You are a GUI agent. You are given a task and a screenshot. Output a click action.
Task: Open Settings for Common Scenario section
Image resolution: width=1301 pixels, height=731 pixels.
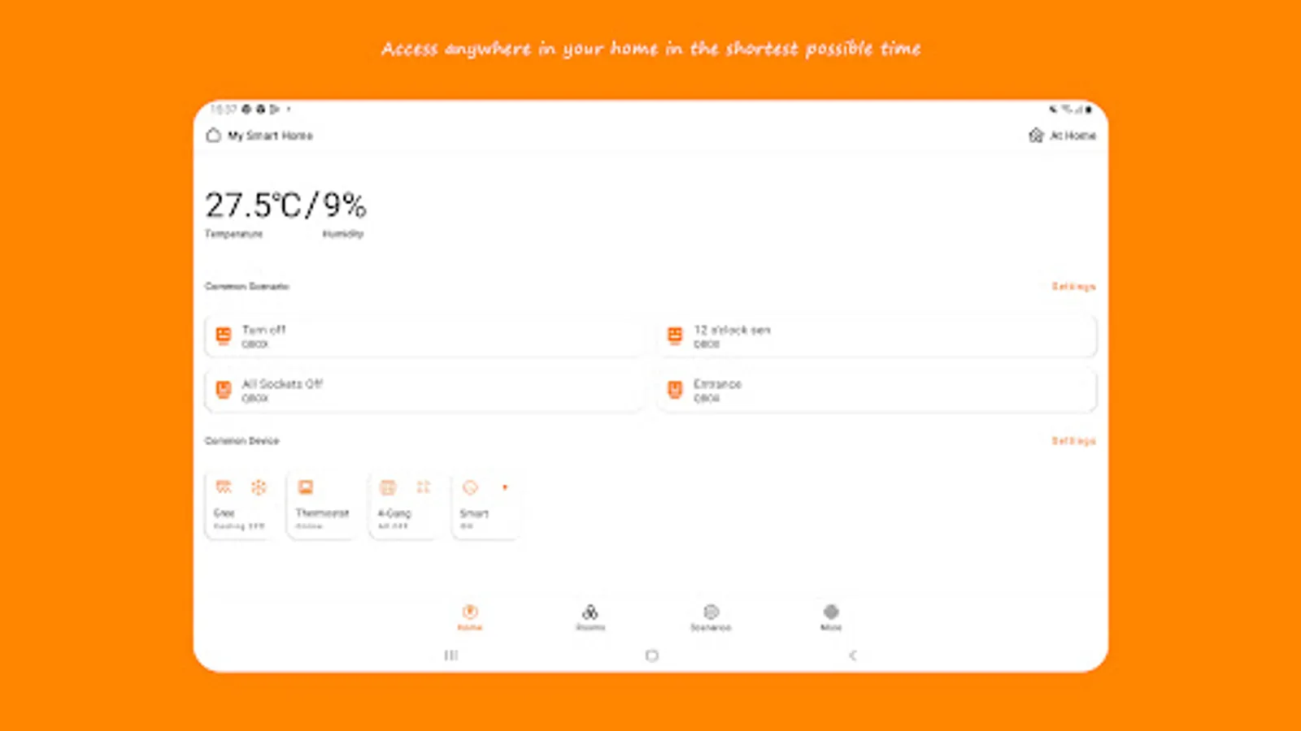(x=1073, y=287)
